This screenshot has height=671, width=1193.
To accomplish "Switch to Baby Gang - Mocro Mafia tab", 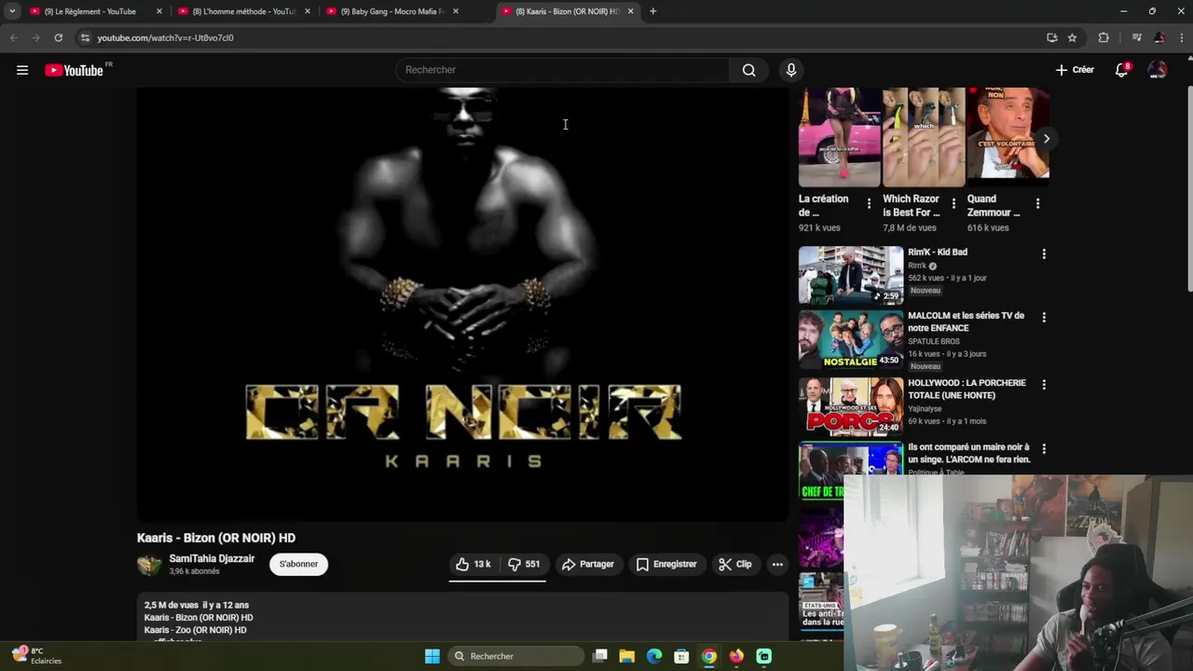I will point(392,11).
